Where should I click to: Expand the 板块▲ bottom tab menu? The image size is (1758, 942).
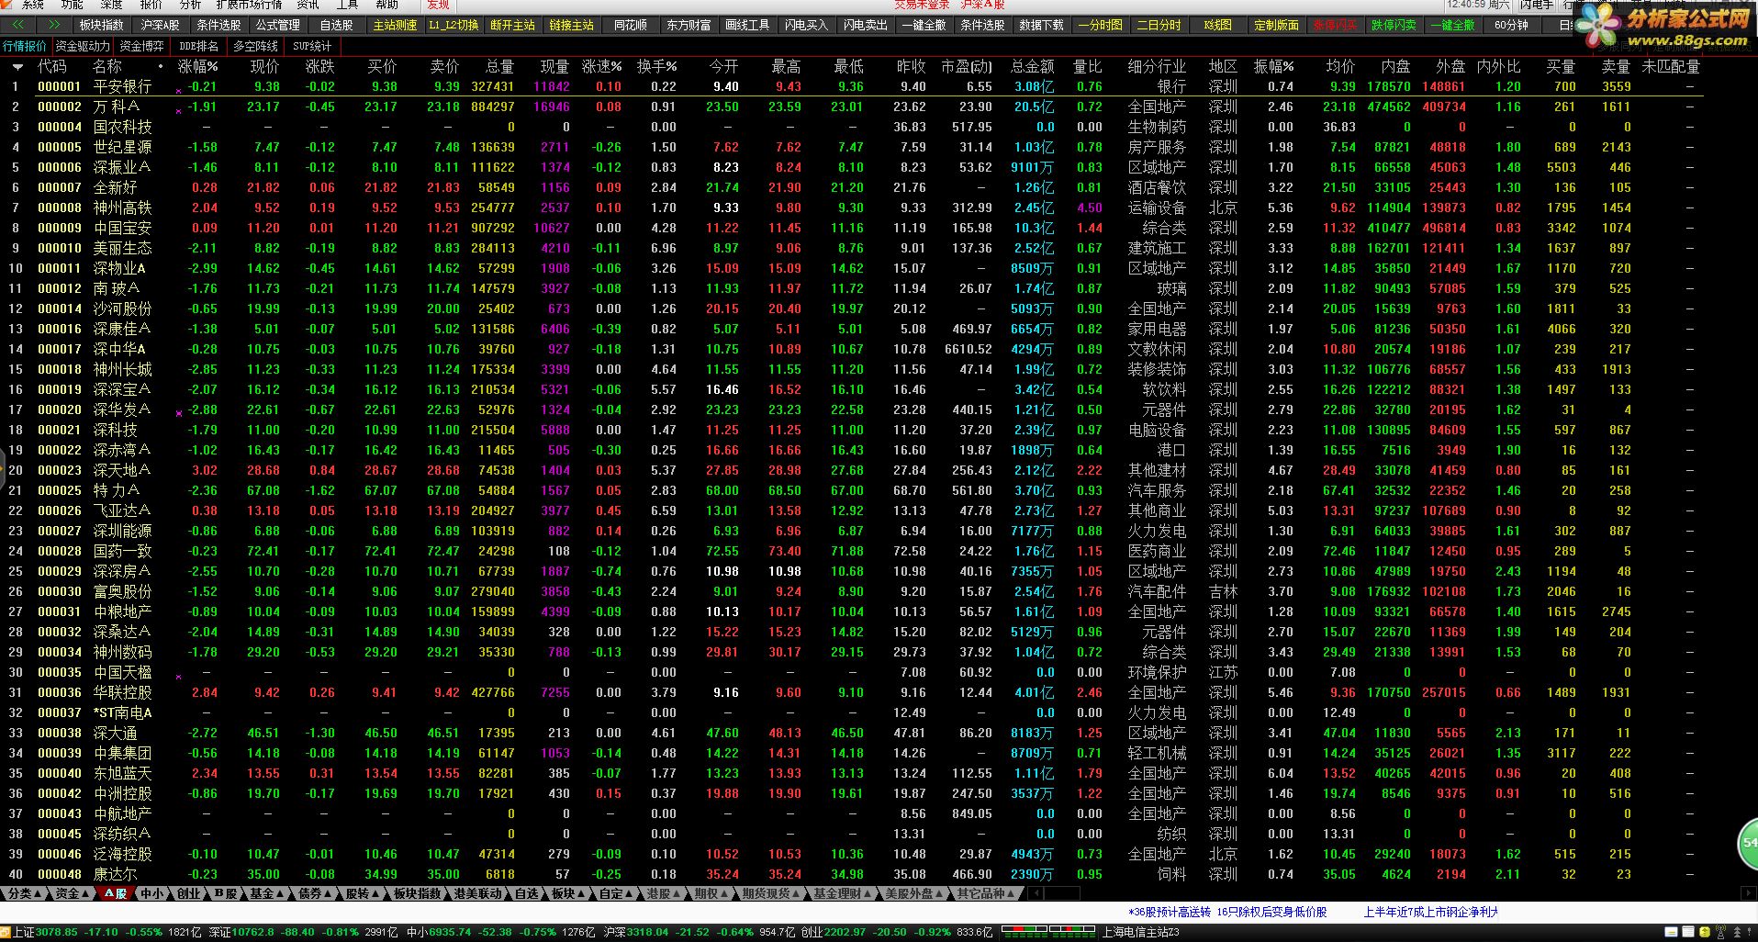coord(567,893)
